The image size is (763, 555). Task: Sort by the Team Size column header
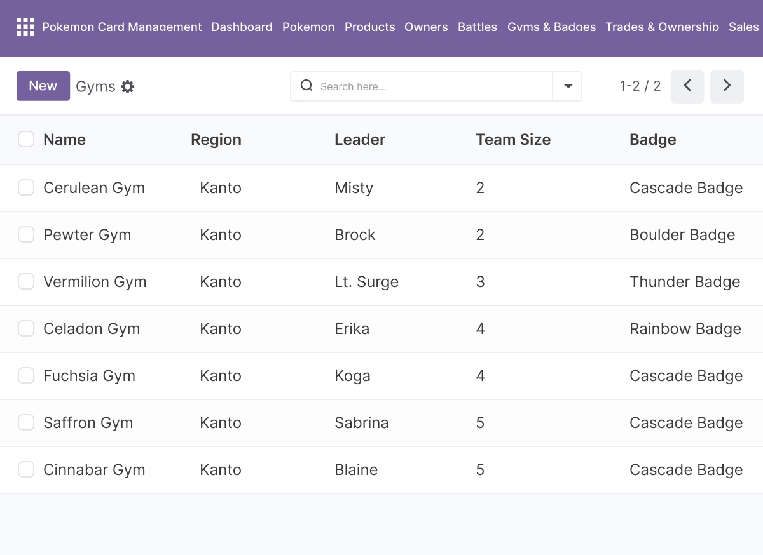[513, 140]
